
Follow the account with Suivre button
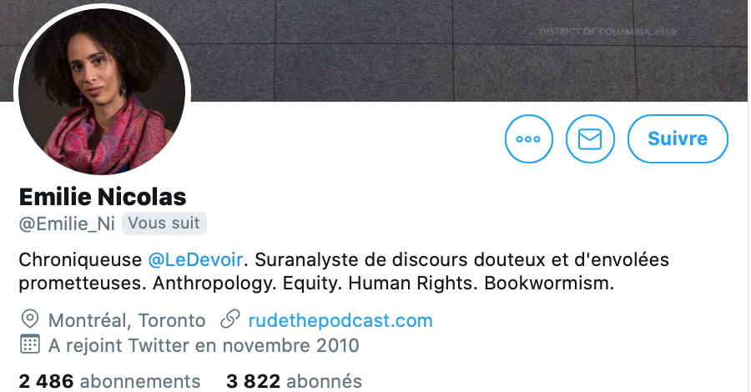coord(678,138)
